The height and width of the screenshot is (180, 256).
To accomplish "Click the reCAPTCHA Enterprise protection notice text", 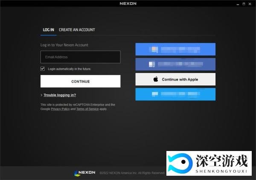I will point(78,107).
